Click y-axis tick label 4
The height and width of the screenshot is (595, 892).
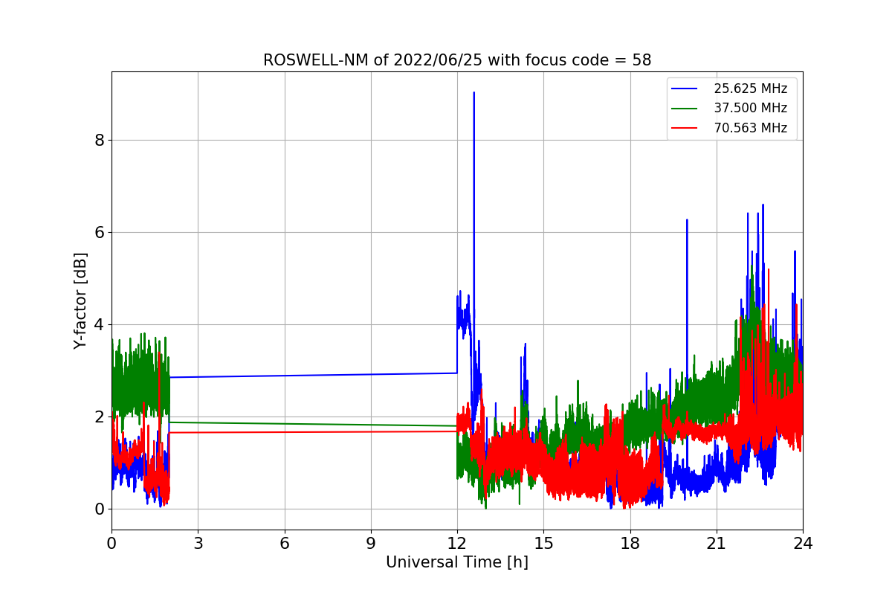pos(100,324)
